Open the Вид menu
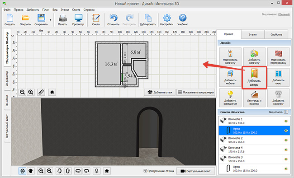The width and height of the screenshot is (294, 178). 55,10
